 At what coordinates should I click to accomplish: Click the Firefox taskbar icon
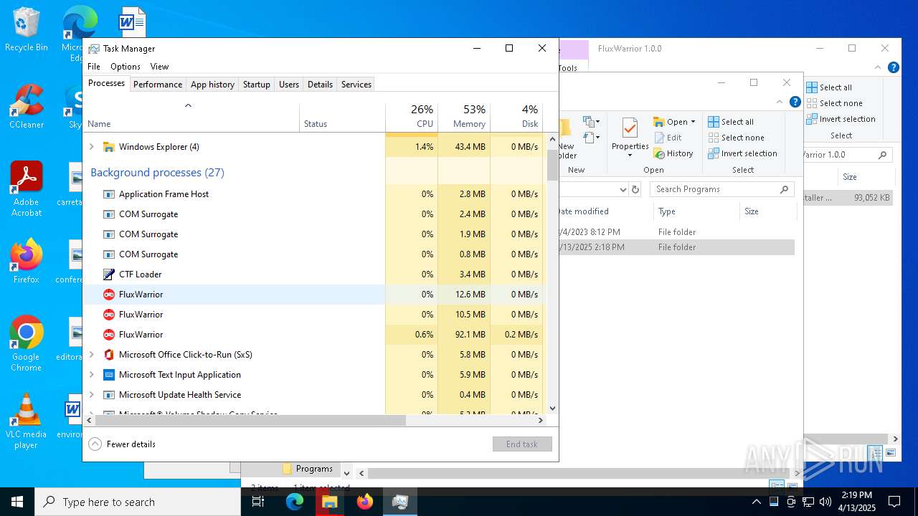coord(365,502)
